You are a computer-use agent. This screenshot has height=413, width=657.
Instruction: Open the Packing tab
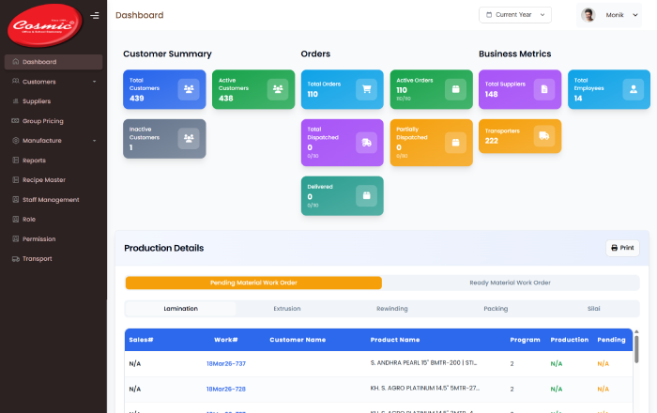tap(496, 308)
